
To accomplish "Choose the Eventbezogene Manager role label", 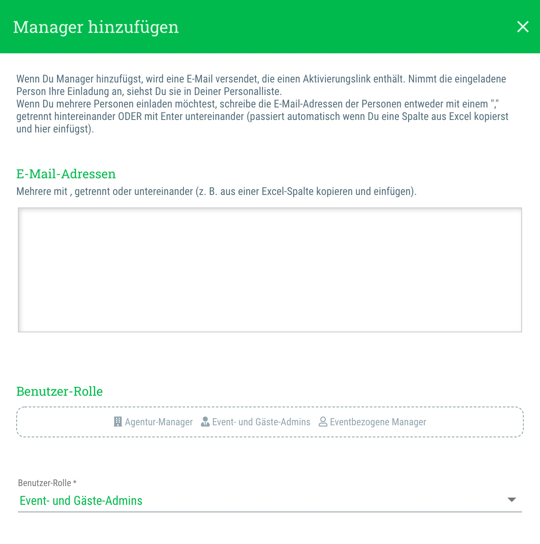I will [x=378, y=422].
